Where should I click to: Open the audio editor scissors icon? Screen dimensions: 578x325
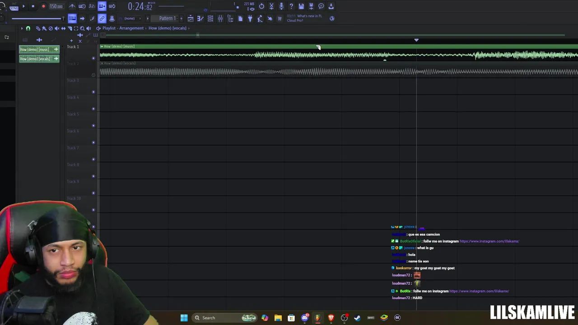271,6
